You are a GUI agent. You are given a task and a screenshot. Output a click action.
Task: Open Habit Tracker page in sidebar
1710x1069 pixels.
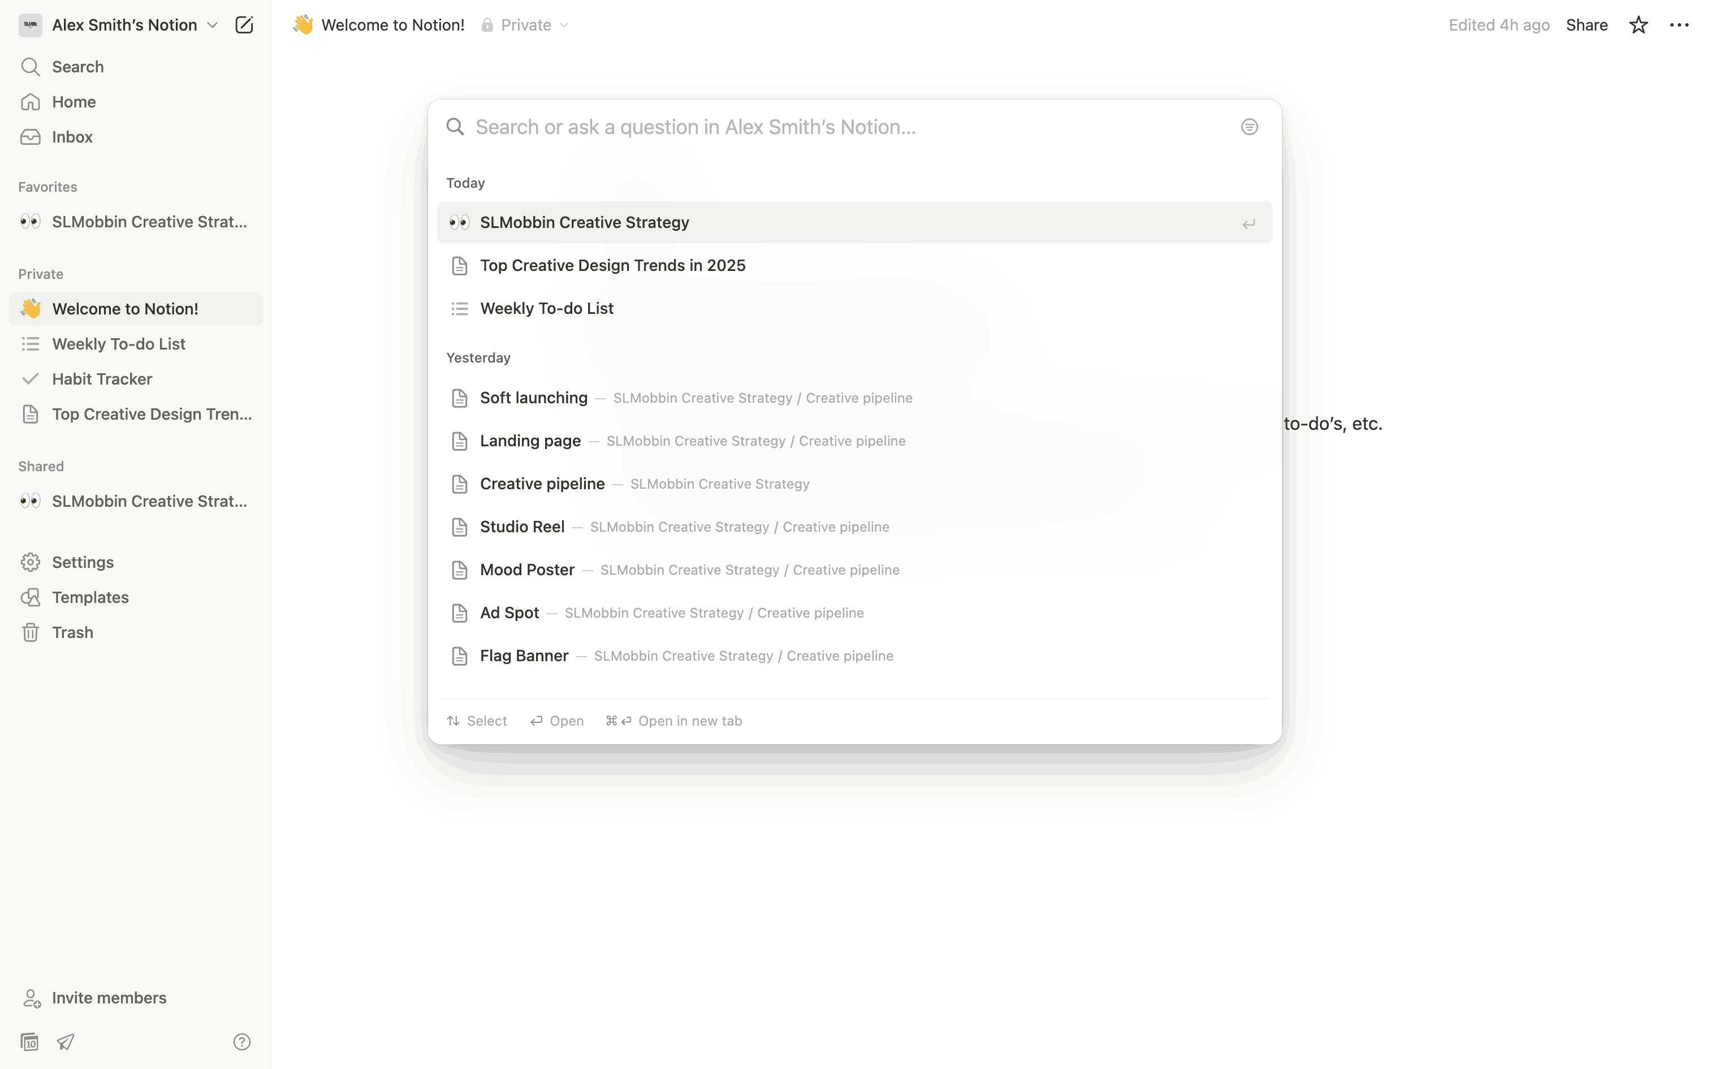click(102, 379)
